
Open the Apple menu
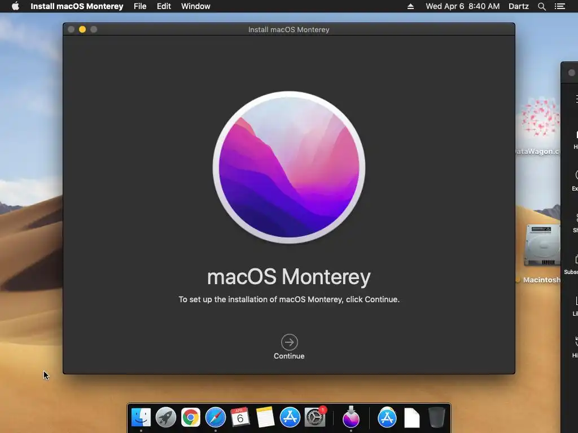click(x=15, y=6)
